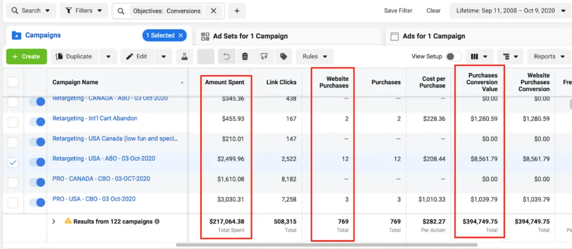This screenshot has height=249, width=572.
Task: Open Retargeting - Int'l Cart Abandon campaign link
Action: tap(94, 118)
